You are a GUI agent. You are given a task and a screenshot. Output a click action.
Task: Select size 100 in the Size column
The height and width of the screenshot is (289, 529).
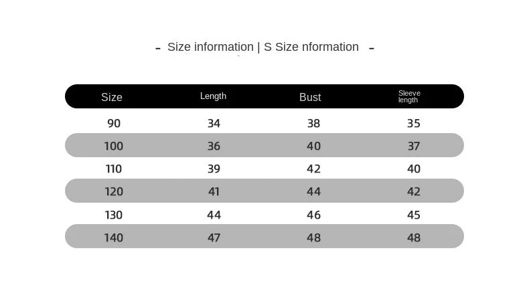coord(114,146)
